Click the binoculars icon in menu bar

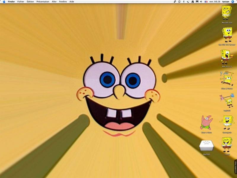click(193, 2)
